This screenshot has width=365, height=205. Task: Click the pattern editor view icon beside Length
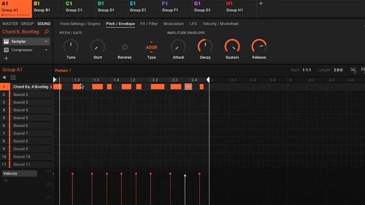(353, 70)
